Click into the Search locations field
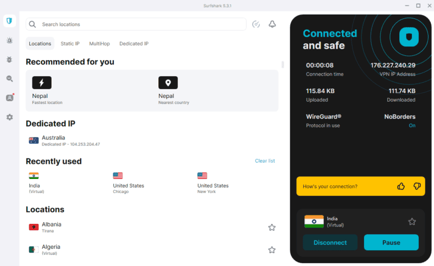The width and height of the screenshot is (434, 266). point(136,24)
